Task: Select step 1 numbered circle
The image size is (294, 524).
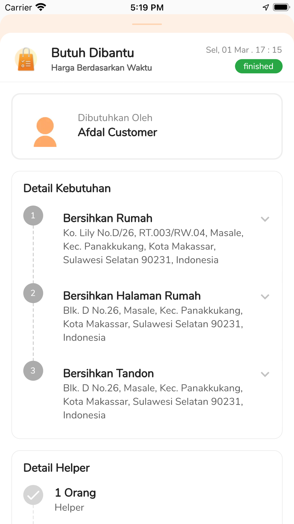Action: (x=33, y=215)
